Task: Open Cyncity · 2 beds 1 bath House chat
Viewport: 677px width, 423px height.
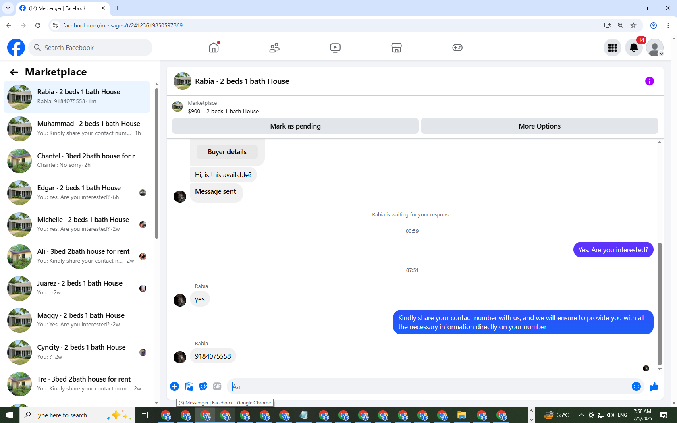Action: pyautogui.click(x=77, y=352)
